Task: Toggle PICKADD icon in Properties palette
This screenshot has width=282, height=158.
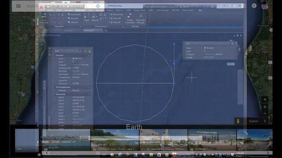Action: (81, 51)
